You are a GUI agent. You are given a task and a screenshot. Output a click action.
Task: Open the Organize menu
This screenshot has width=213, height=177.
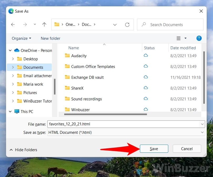click(x=21, y=38)
